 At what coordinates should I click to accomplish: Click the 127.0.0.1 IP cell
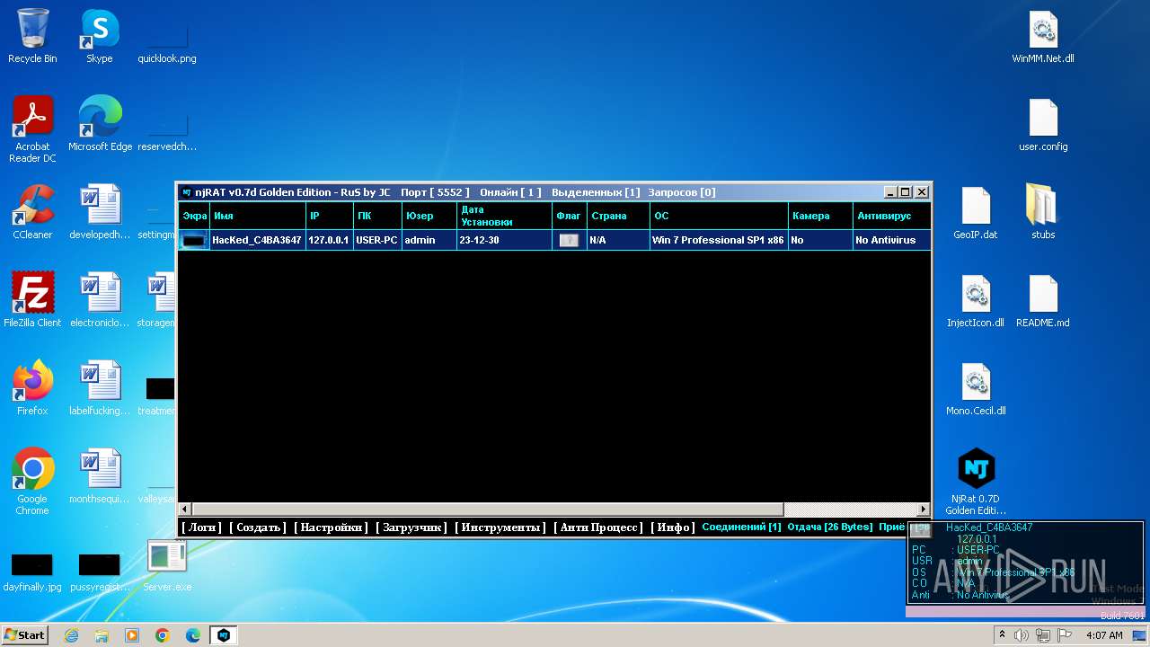coord(329,240)
